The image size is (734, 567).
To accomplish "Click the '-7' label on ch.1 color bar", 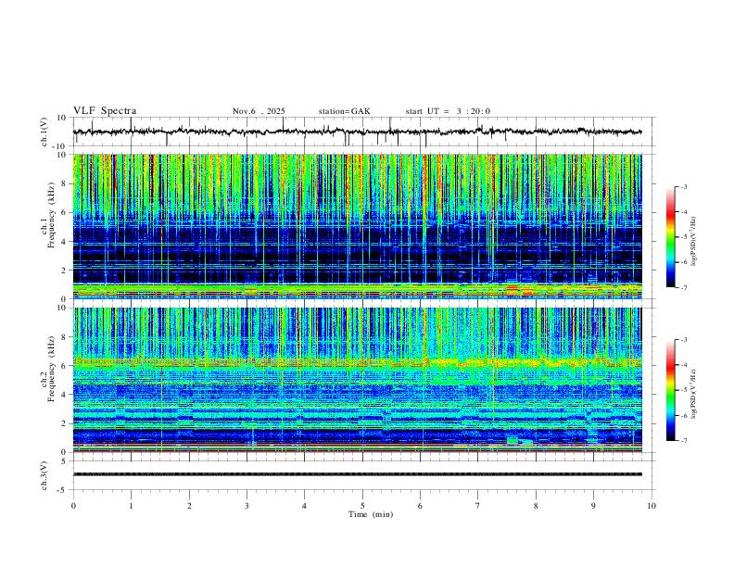I will [x=684, y=287].
